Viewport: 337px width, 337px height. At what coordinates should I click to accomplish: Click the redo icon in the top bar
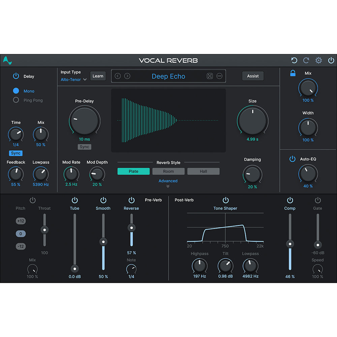click(x=306, y=60)
